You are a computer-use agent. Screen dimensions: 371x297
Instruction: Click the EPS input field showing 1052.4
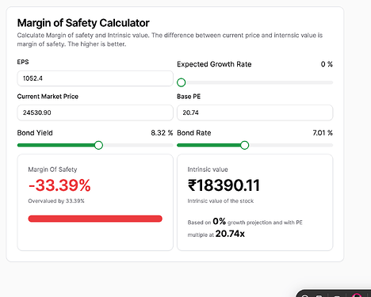point(95,78)
